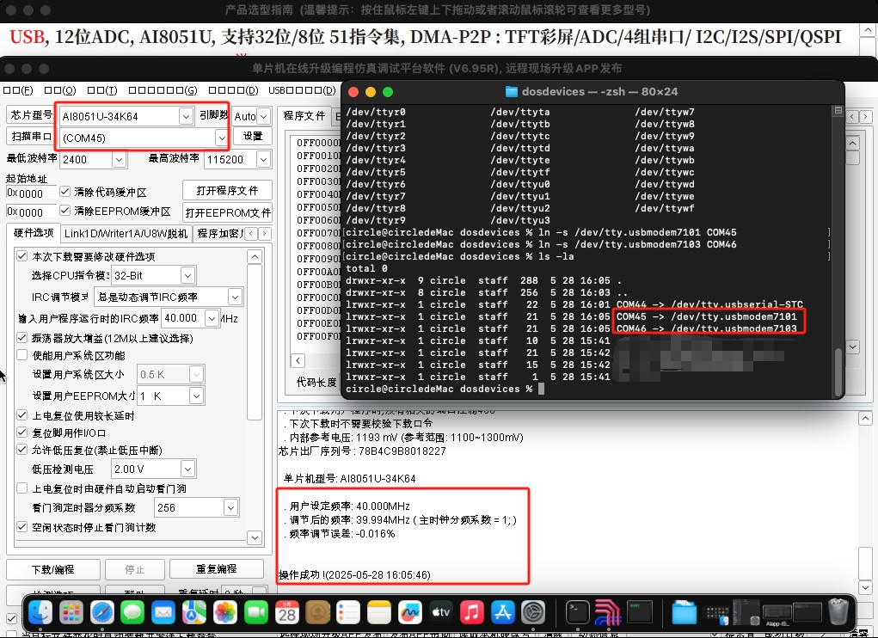This screenshot has width=878, height=638.
Task: Open the IRC frequency 40.000 dropdown
Action: [212, 318]
